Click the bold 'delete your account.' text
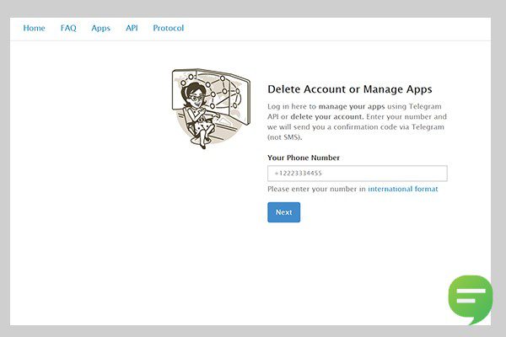Viewport: 506px width, 337px height. [327, 117]
